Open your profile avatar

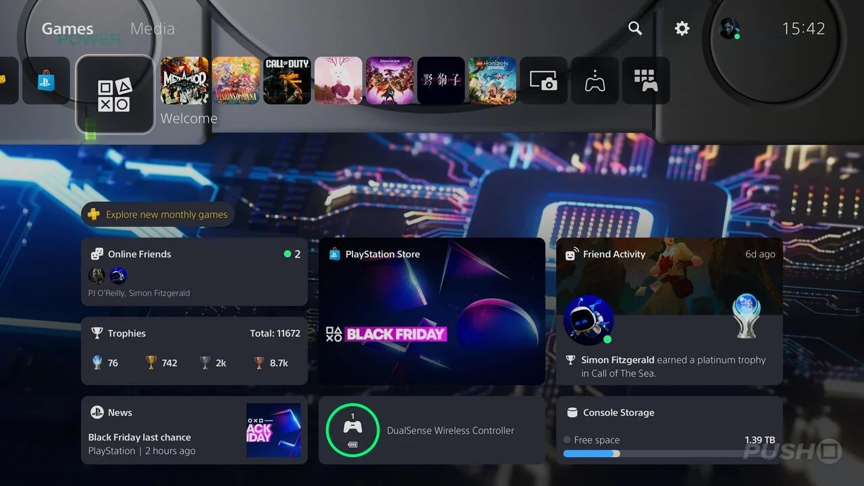tap(729, 28)
